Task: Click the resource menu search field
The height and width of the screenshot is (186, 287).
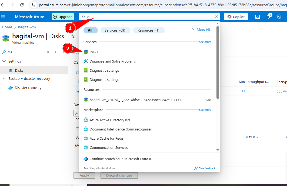Action: 26,52
